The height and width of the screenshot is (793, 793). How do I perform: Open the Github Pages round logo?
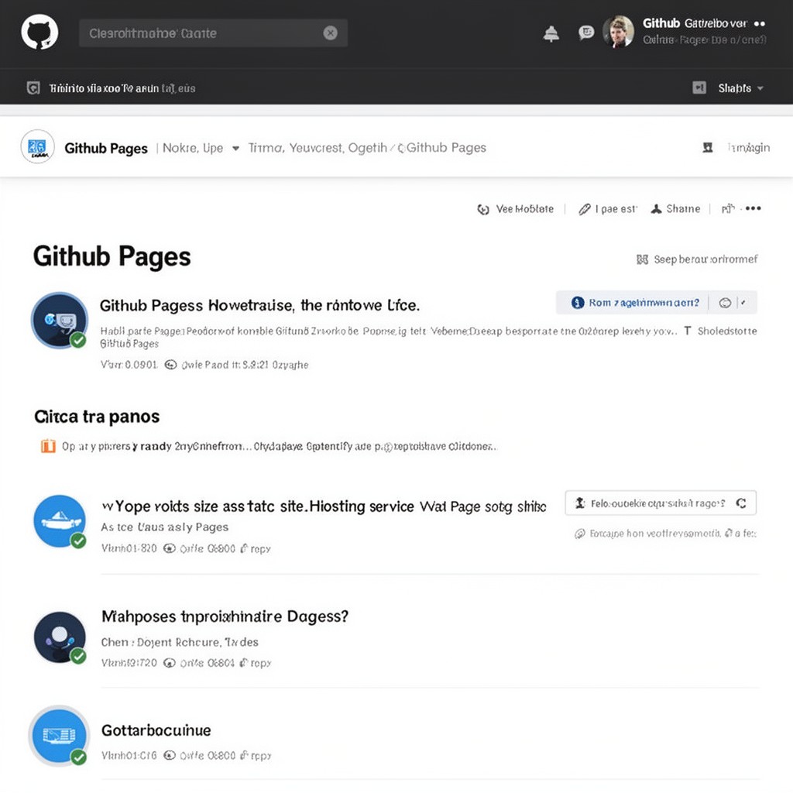click(37, 146)
